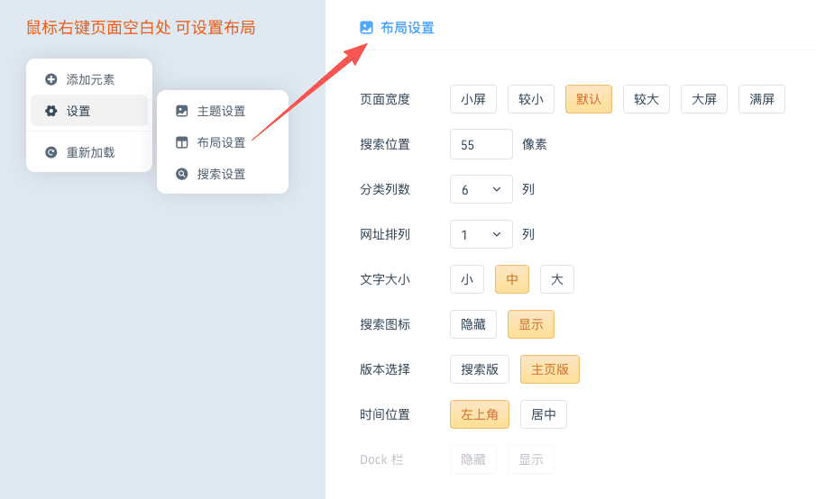Select 主题设置 menu entry
This screenshot has width=816, height=499.
point(222,111)
